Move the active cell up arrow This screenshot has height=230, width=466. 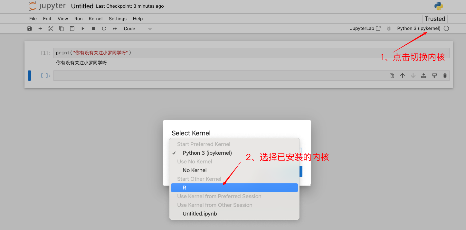pos(403,76)
